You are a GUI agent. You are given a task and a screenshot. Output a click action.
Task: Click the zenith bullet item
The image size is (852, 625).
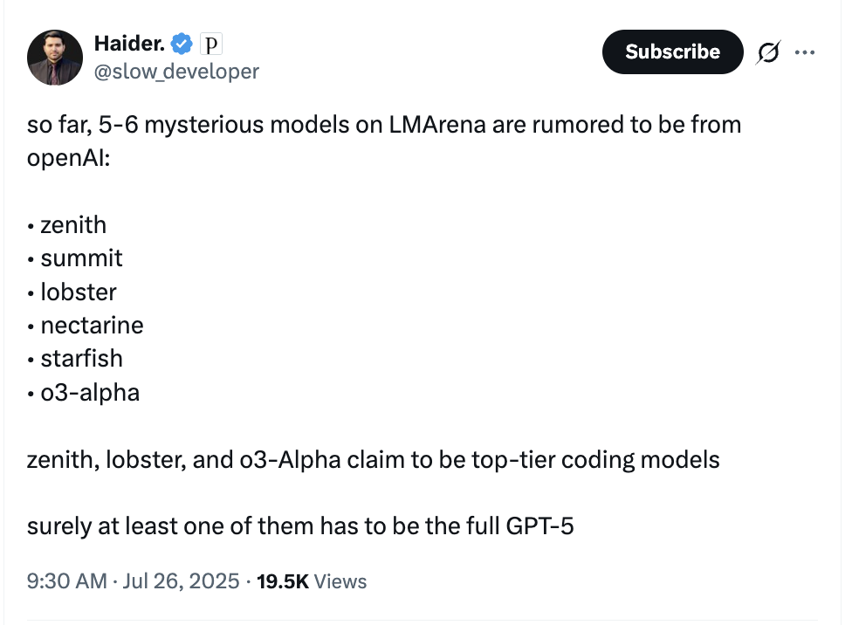pyautogui.click(x=72, y=225)
